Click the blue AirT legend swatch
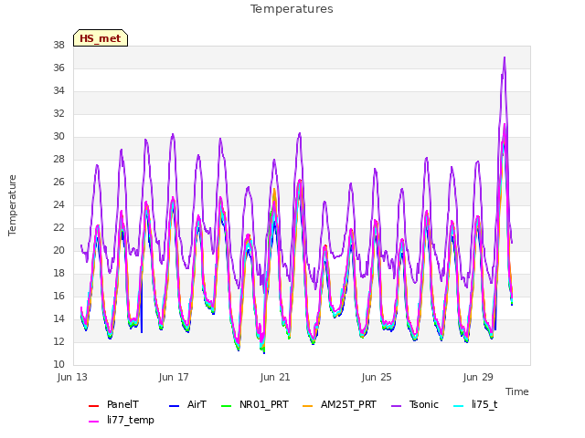 tap(175, 405)
